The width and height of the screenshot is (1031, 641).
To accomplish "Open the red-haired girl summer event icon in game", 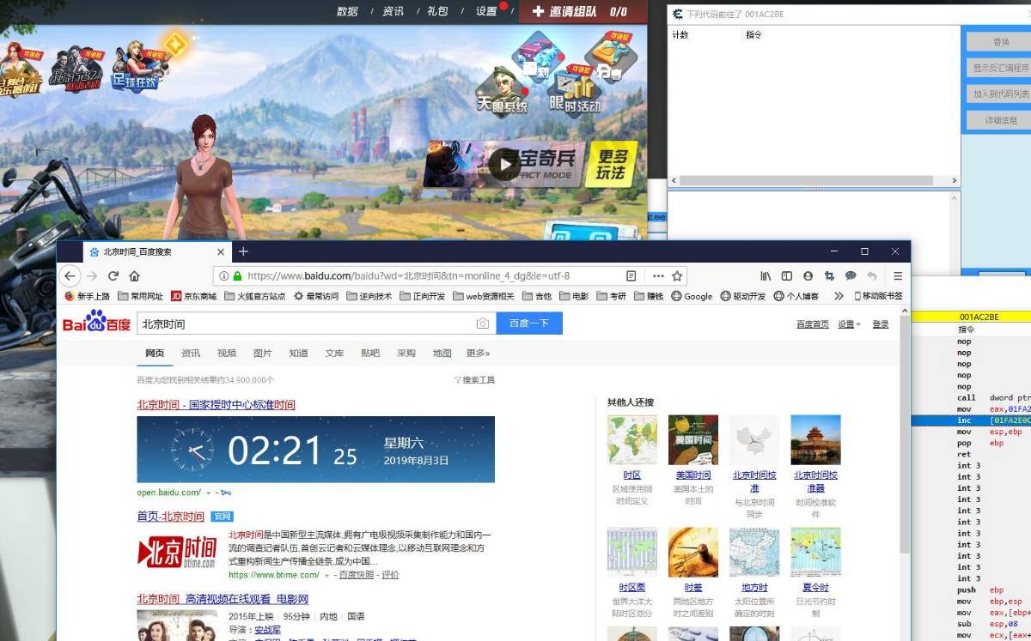I will point(21,67).
